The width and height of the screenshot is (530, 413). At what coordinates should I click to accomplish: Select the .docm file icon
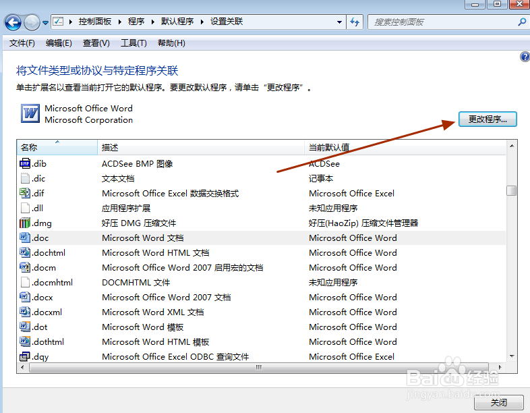25,267
